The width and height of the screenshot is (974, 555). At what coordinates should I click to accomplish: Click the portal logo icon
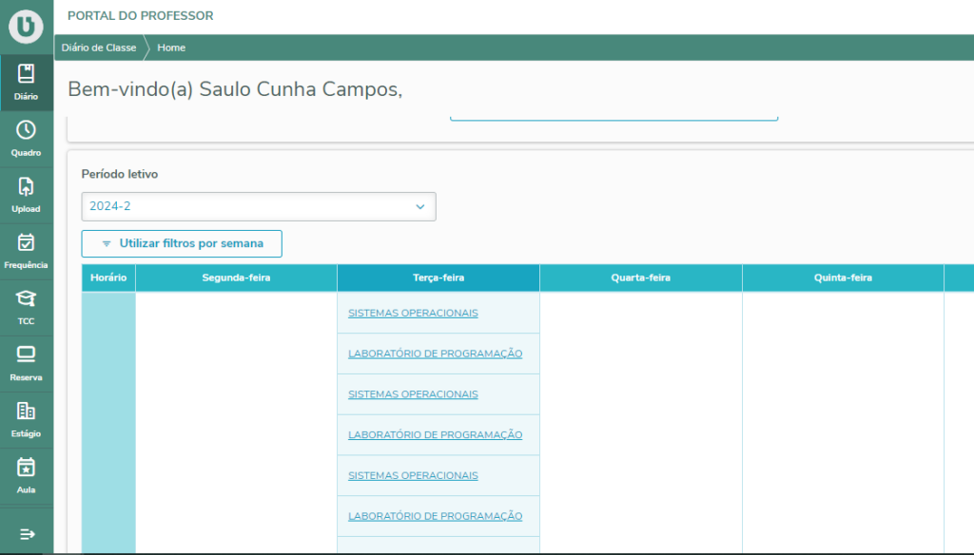pos(27,28)
